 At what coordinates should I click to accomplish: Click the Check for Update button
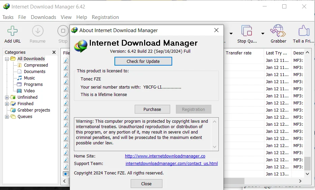coord(143,62)
